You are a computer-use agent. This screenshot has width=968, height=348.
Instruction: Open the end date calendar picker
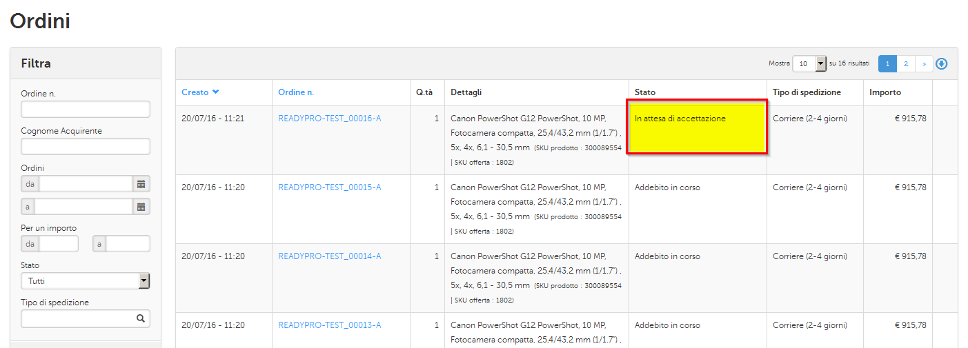pyautogui.click(x=141, y=207)
